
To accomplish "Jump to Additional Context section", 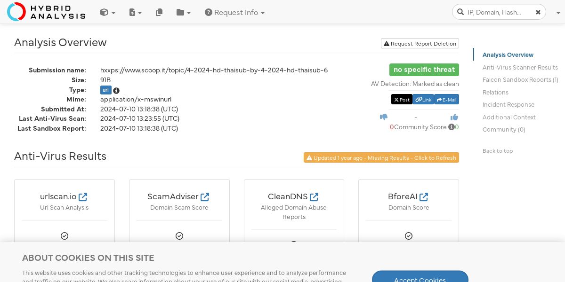I will [x=509, y=117].
